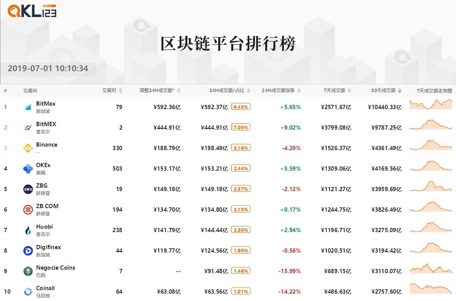Sort by 24H成交额涨跌 column arrows
Viewport: 456px width, 301px height.
pos(299,91)
